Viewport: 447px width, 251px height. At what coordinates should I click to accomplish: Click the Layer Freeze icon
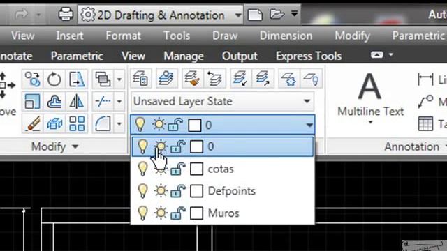[288, 78]
